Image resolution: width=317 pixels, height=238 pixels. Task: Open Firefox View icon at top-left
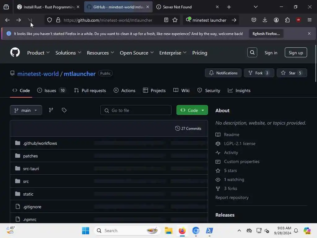coord(6,7)
